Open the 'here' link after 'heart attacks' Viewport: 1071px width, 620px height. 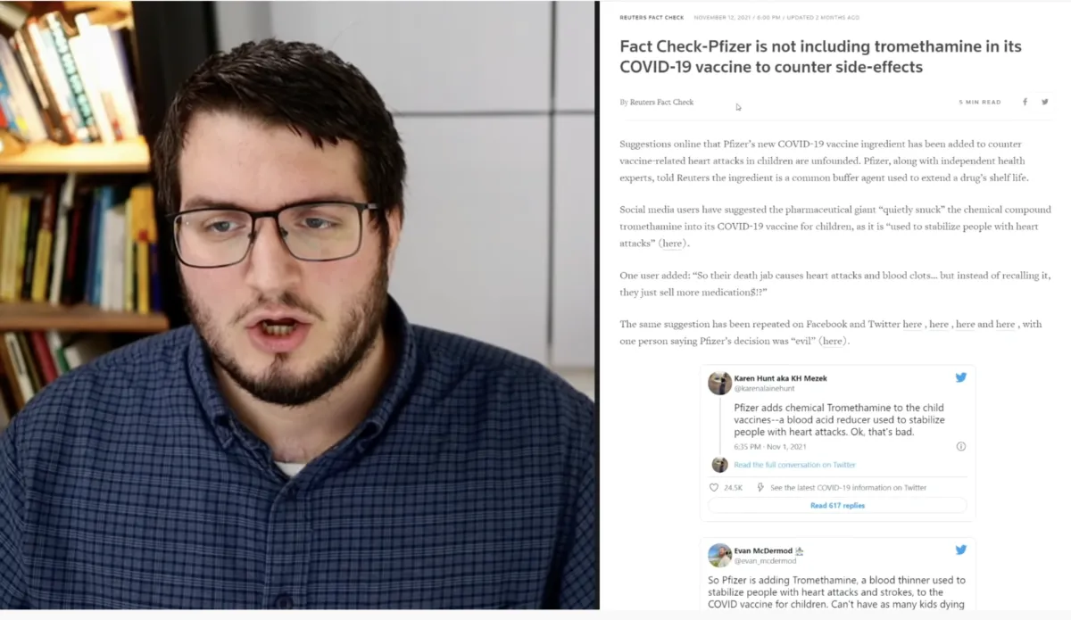point(673,244)
